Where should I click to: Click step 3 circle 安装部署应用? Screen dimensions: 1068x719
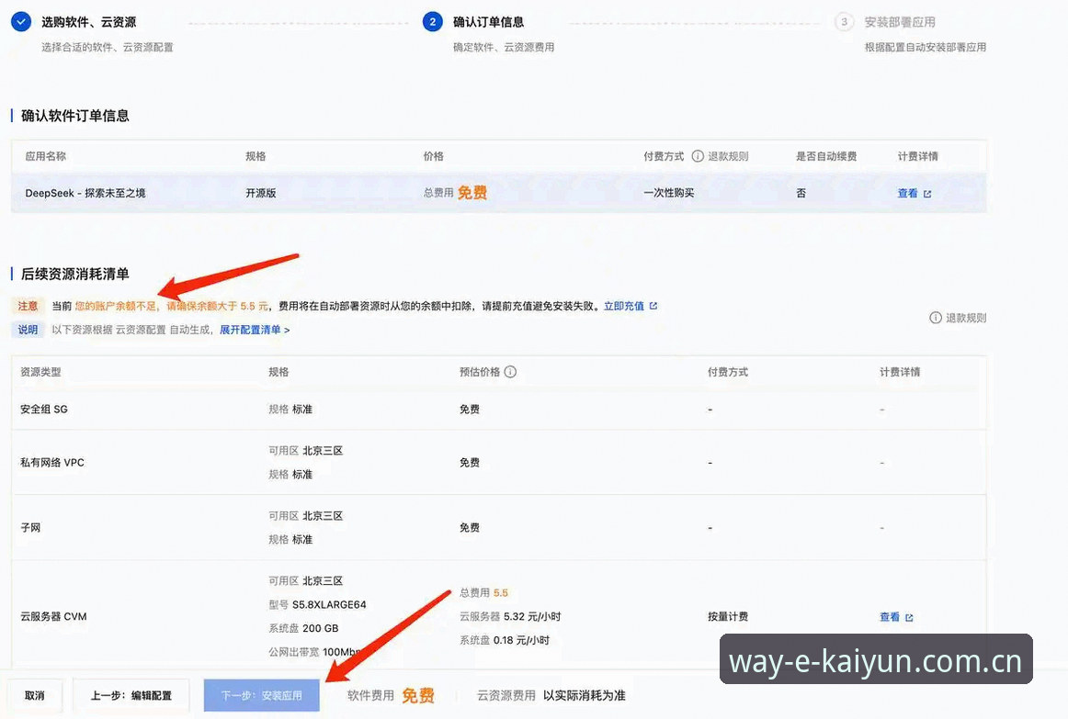click(x=844, y=22)
